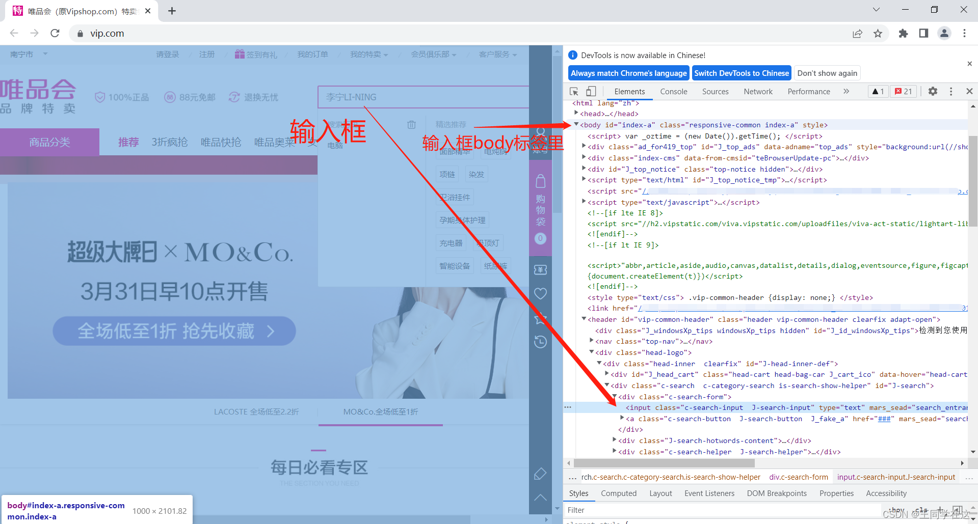The height and width of the screenshot is (524, 978).
Task: Open the 商品分类 category menu
Action: 49,142
